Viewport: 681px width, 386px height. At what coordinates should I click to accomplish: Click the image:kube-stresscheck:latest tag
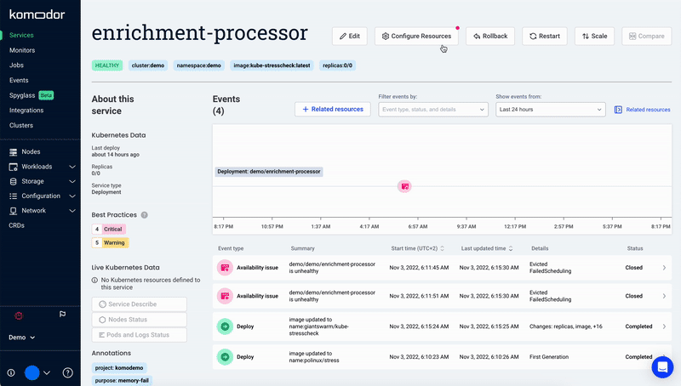click(x=272, y=65)
